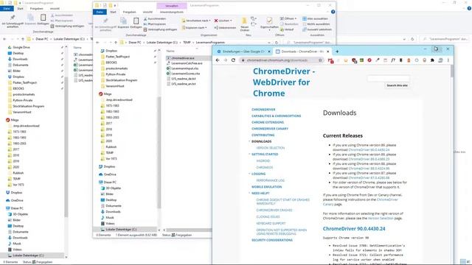
Task: Click Auswahl umkehren in front Explorer ribbon
Action: tap(317, 29)
